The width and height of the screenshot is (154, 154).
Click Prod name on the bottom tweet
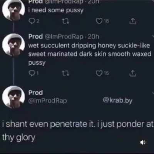(x=35, y=93)
